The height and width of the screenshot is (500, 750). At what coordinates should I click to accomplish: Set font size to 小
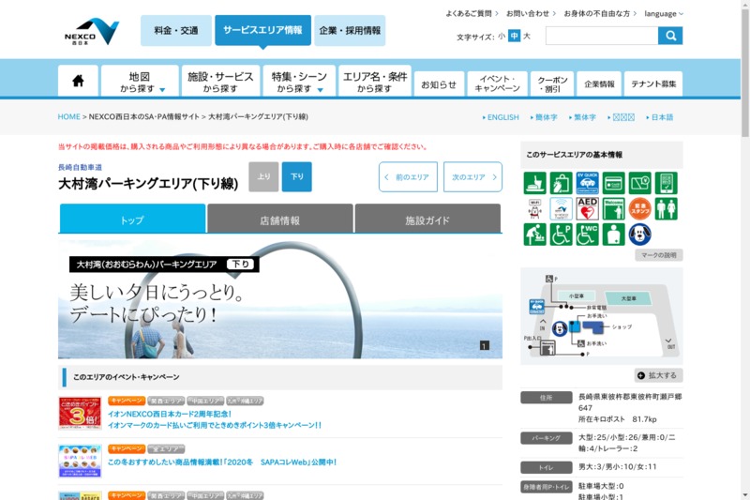(x=502, y=37)
